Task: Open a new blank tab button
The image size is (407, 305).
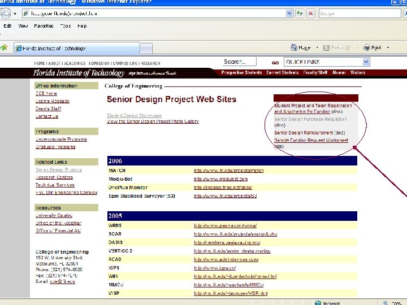Action: coord(146,49)
